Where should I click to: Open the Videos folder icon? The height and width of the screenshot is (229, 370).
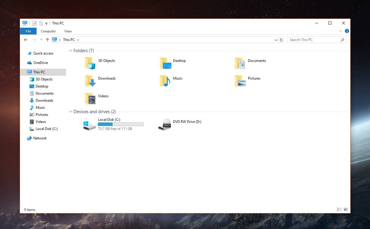point(90,99)
